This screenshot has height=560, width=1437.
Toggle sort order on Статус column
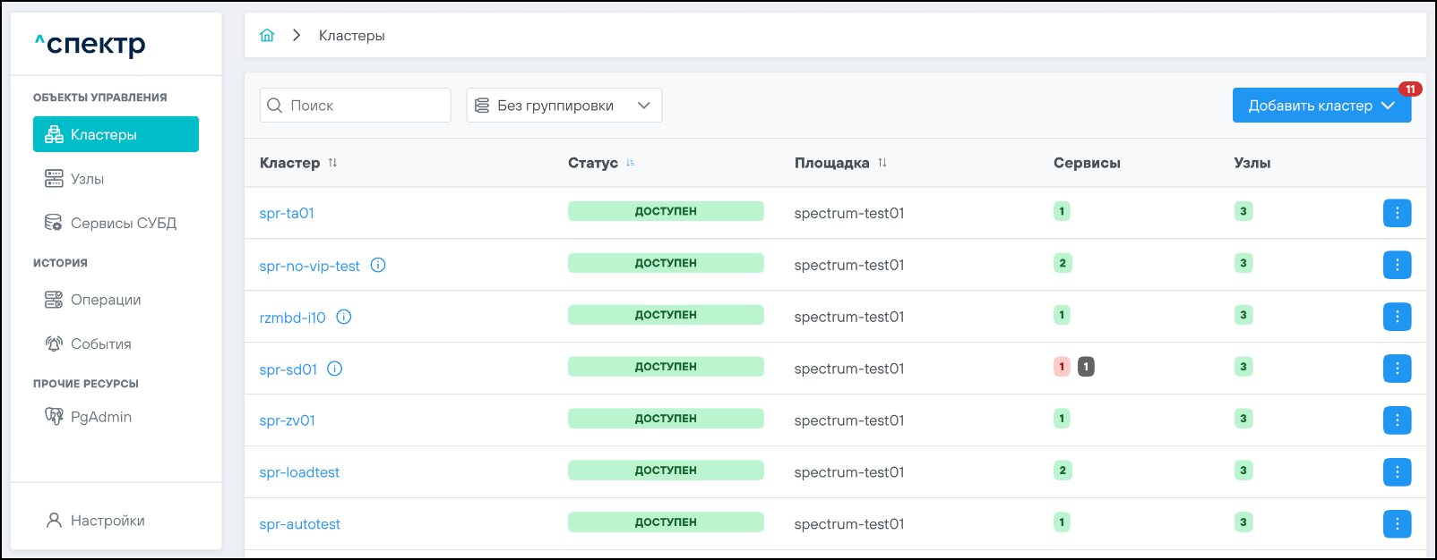click(x=631, y=163)
